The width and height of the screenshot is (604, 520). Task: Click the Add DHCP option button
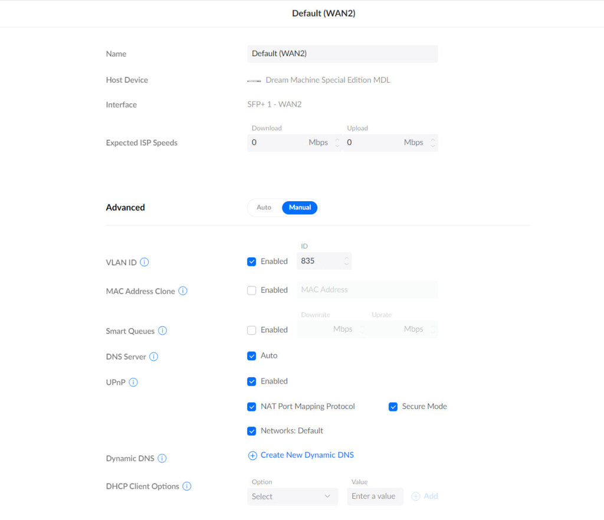tap(425, 496)
